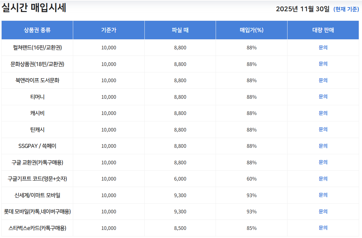Click the 기준가 column header

(x=109, y=30)
